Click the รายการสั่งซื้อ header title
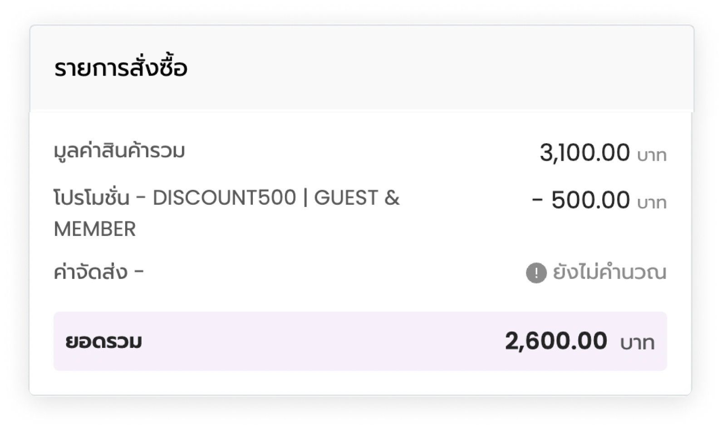Screen dimensions: 722x428 (x=121, y=68)
